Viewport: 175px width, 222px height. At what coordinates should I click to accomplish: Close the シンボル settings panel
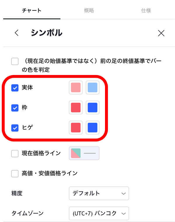click(161, 33)
